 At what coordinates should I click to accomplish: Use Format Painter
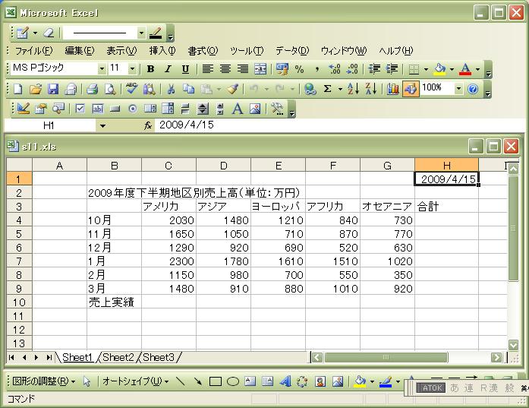click(x=232, y=89)
